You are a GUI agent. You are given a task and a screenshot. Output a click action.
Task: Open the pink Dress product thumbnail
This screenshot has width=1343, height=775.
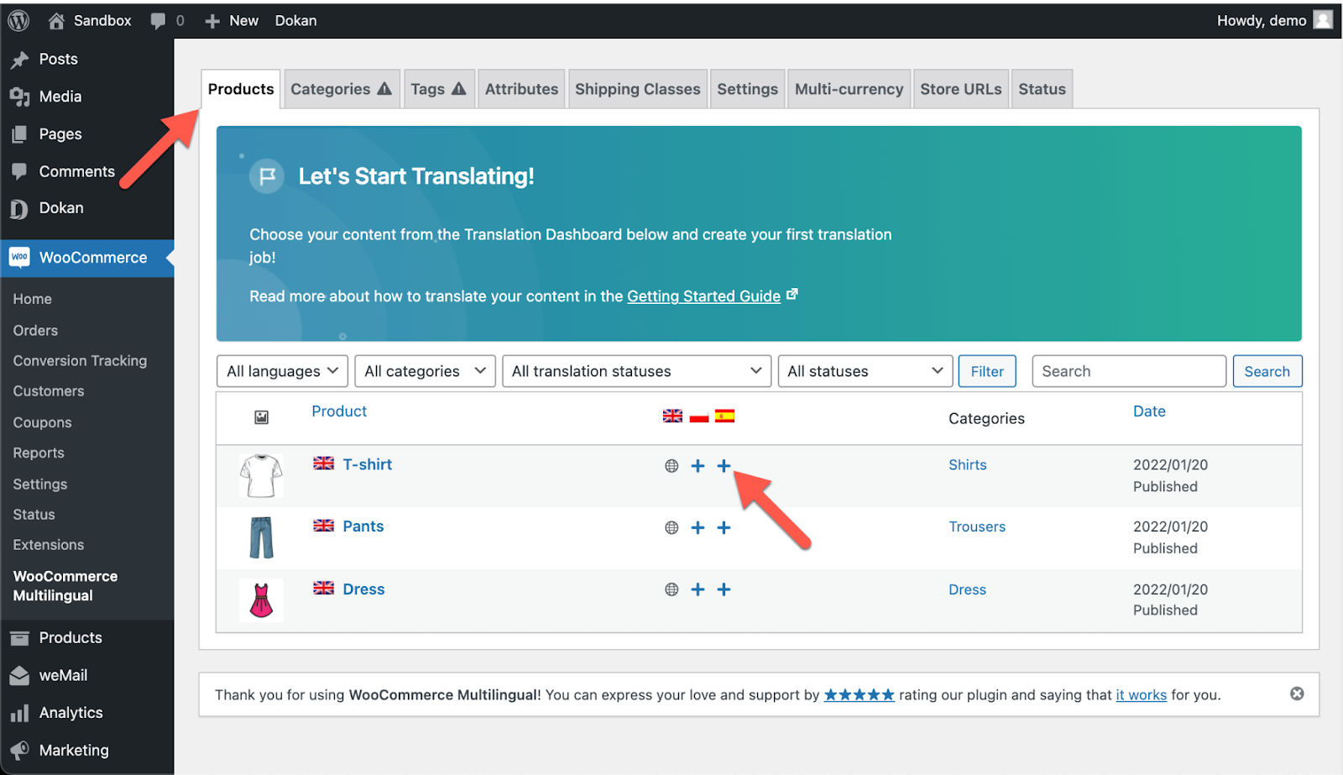(261, 600)
